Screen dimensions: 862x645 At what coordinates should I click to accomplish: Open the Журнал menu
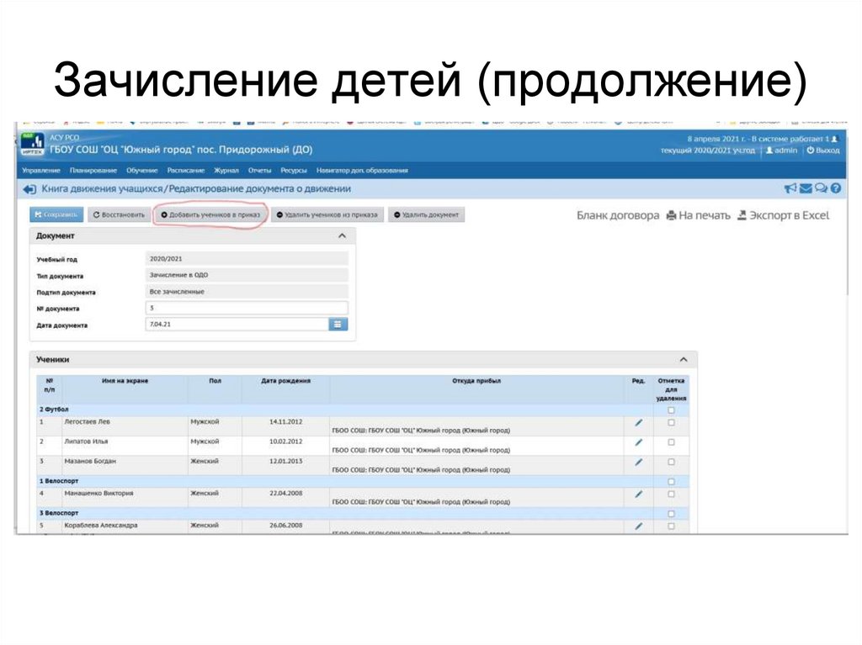(227, 169)
